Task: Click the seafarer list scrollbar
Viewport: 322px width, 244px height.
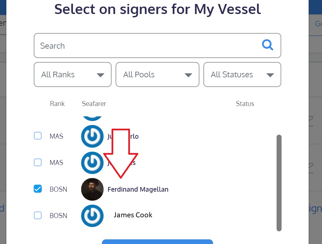Action: click(x=279, y=183)
